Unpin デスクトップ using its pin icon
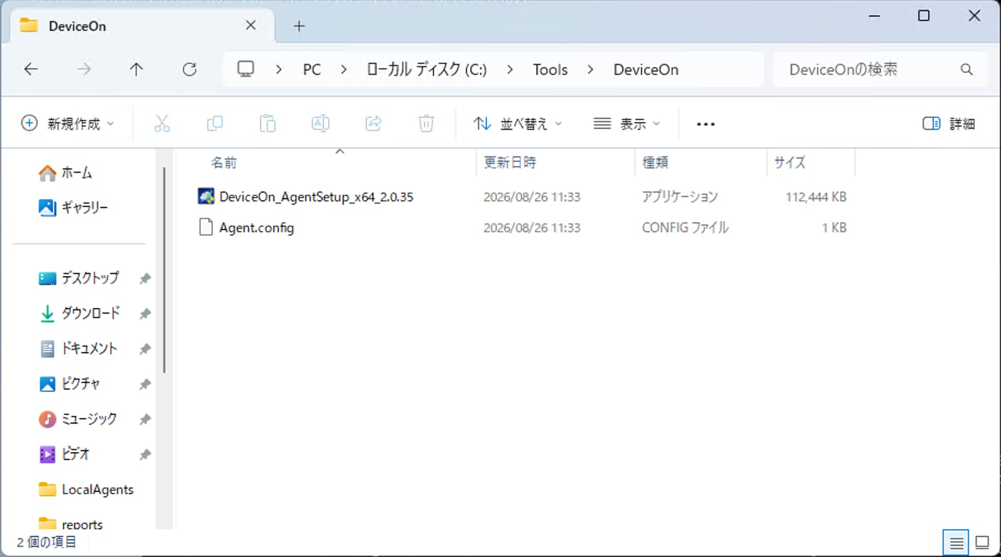 [145, 278]
